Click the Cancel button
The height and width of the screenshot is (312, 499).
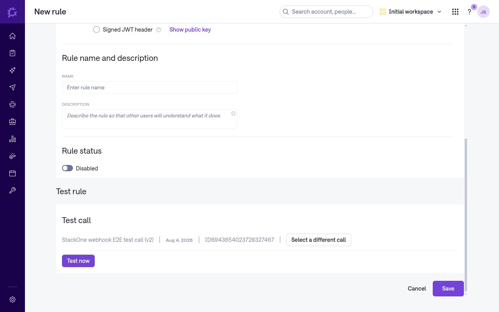click(417, 289)
